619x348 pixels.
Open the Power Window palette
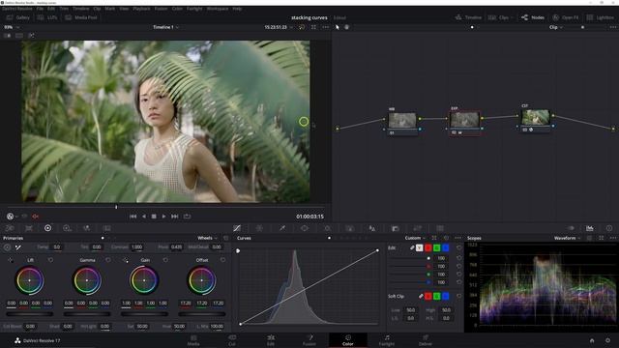305,228
